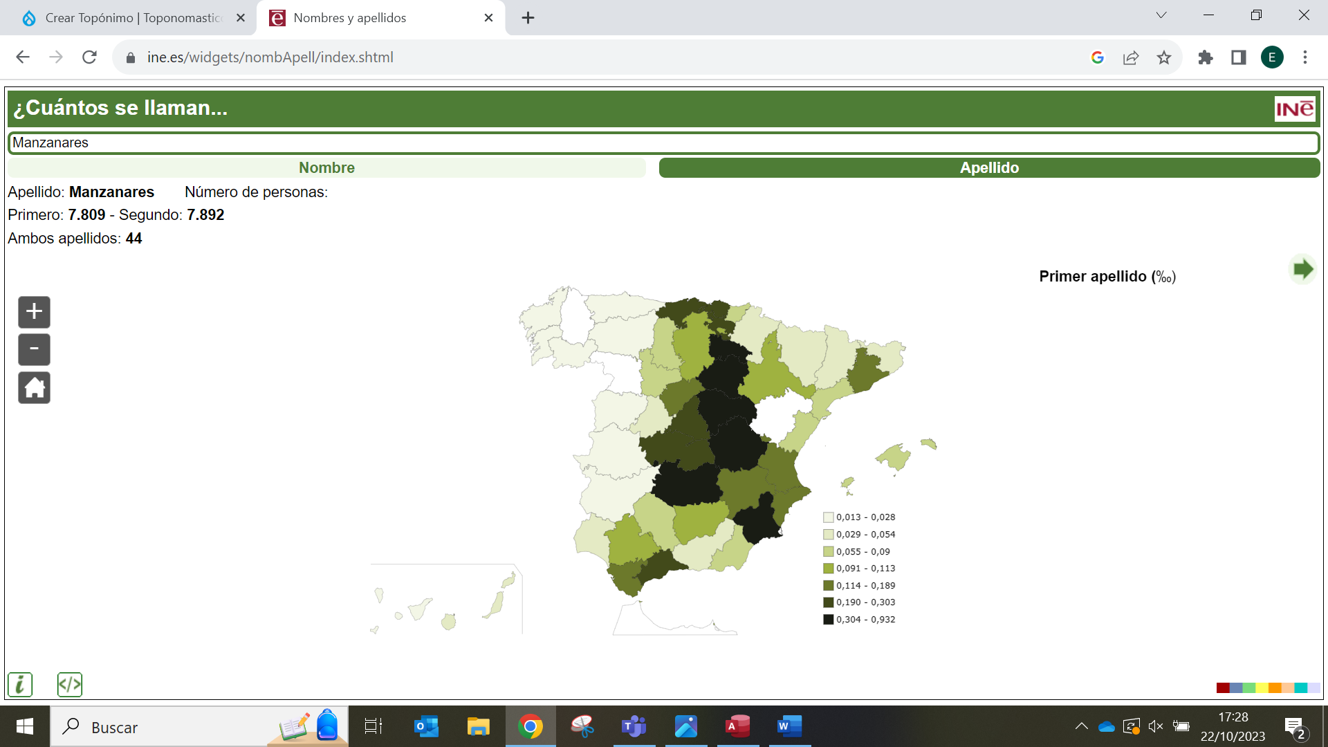
Task: Select the darkest 0,304 - 0,932 legend box
Action: pyautogui.click(x=828, y=620)
